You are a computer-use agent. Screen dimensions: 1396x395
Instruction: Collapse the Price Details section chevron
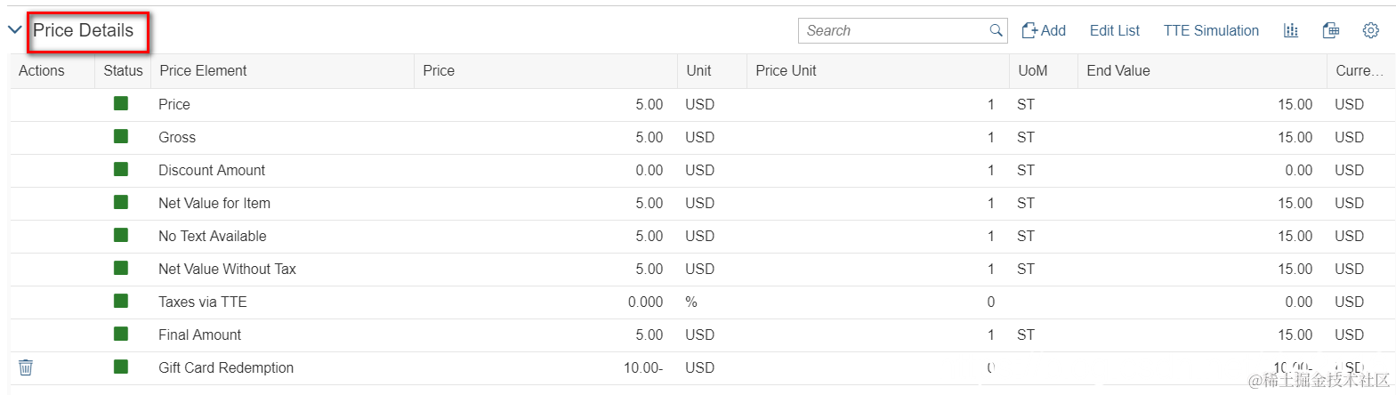point(15,30)
